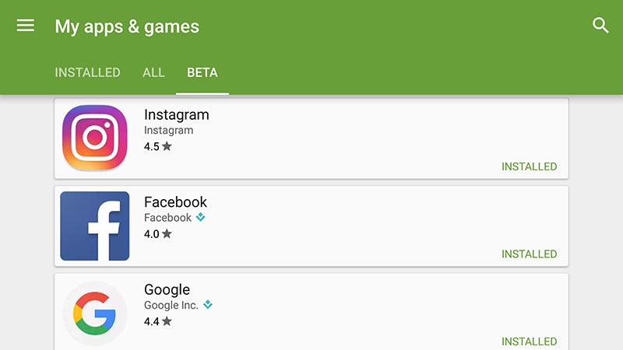
Task: Tap the Google Inc. developer name
Action: (171, 305)
